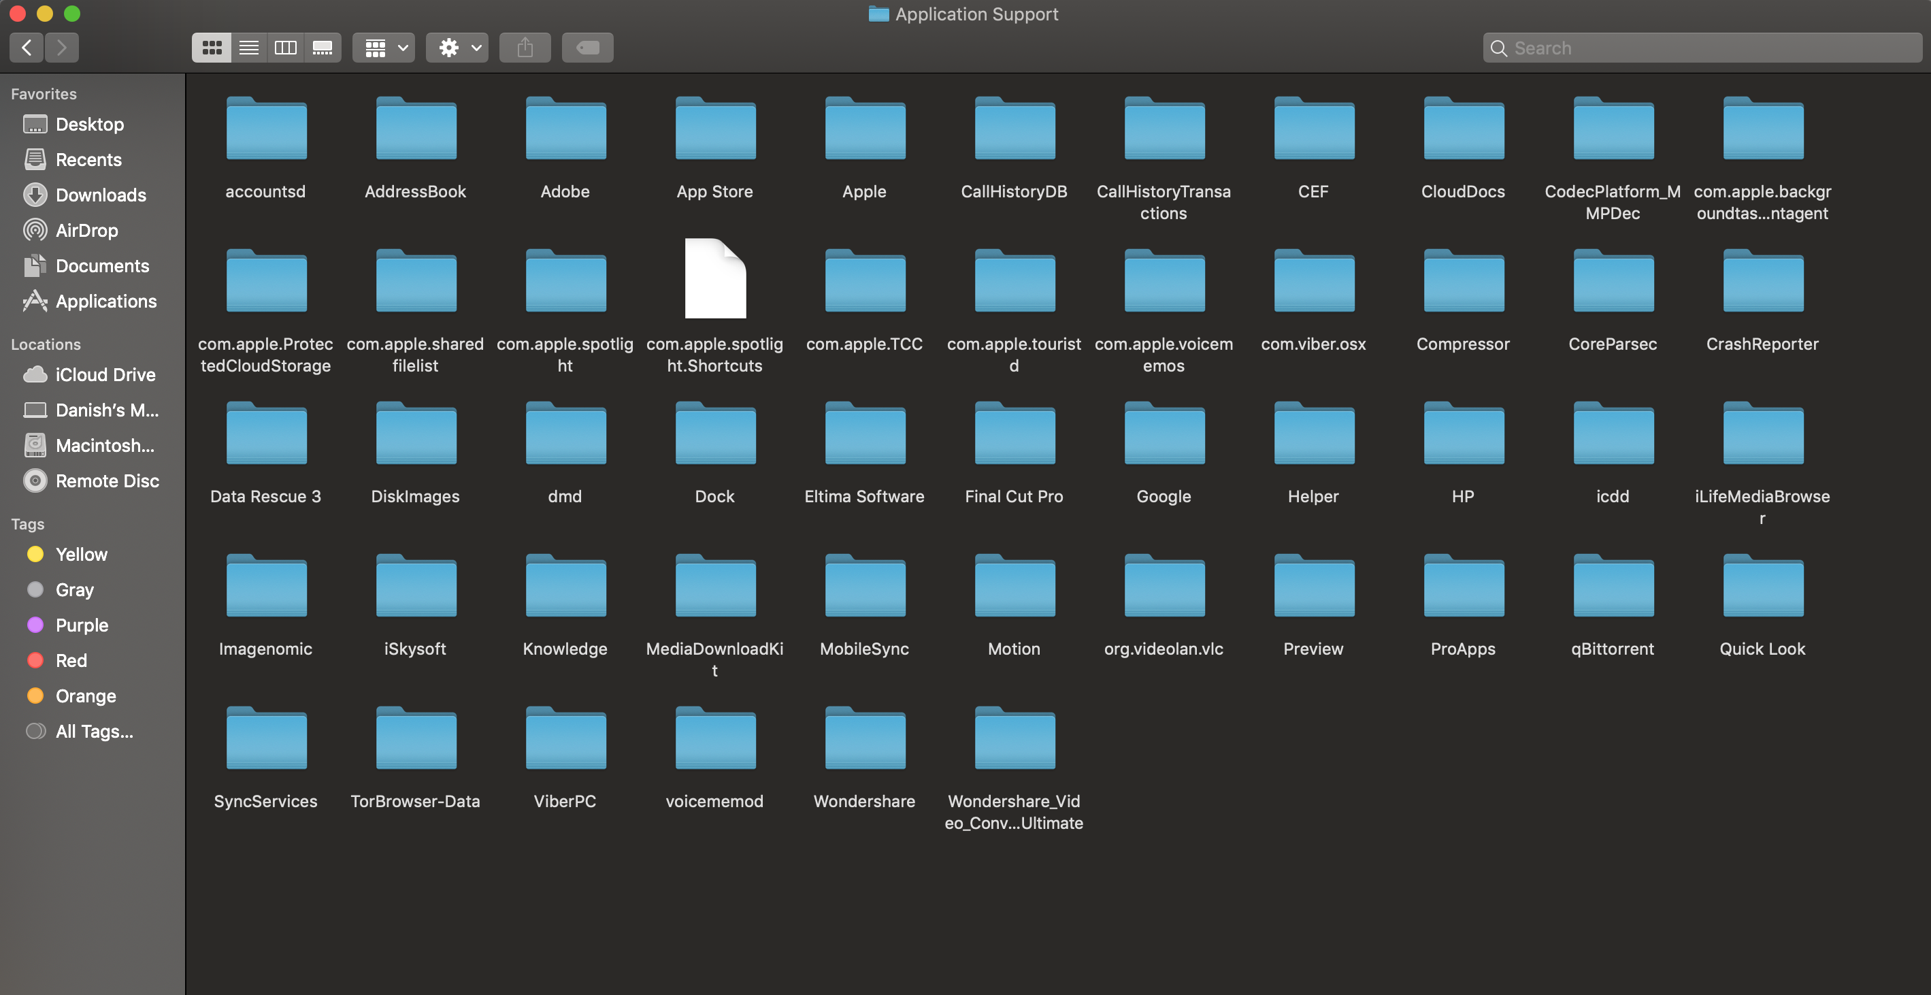Open the group-by arrangement dropdown

384,48
